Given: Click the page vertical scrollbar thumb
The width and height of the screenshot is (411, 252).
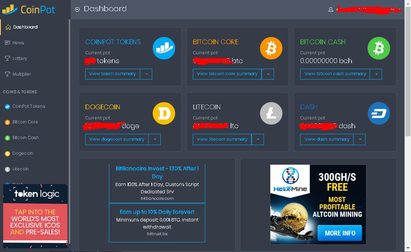Looking at the screenshot, I should pyautogui.click(x=408, y=71).
